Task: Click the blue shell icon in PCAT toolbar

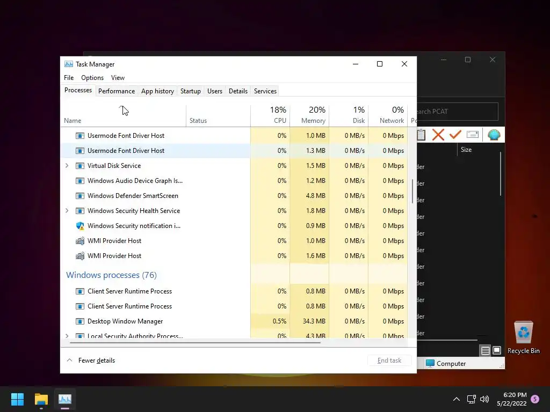Action: coord(494,135)
